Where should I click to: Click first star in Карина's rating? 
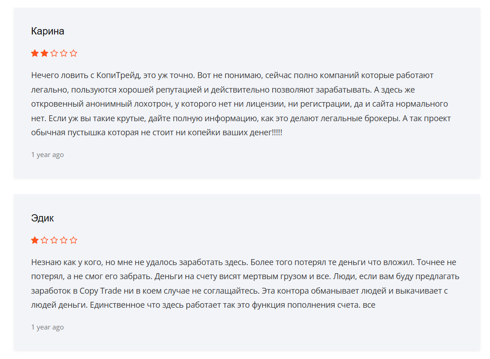35,53
